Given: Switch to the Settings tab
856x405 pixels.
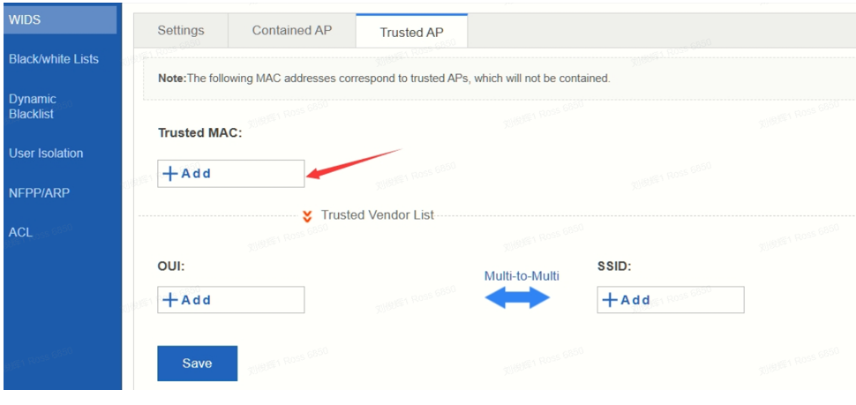Looking at the screenshot, I should pyautogui.click(x=181, y=31).
